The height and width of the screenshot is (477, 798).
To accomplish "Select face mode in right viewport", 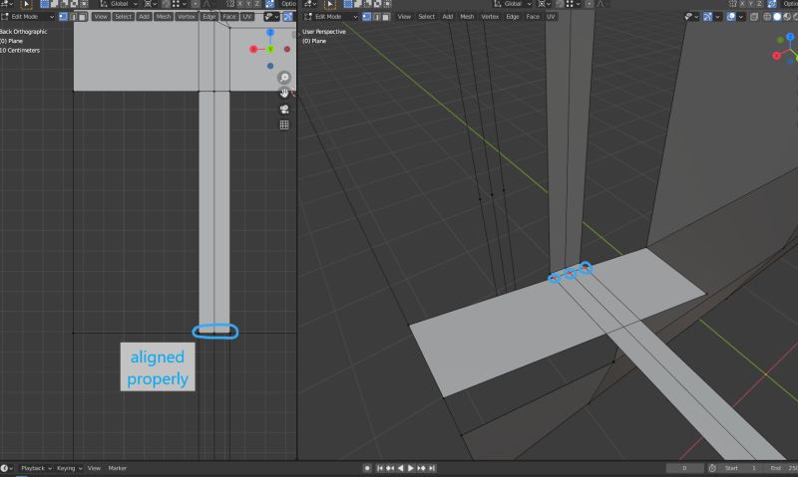I will tap(386, 17).
